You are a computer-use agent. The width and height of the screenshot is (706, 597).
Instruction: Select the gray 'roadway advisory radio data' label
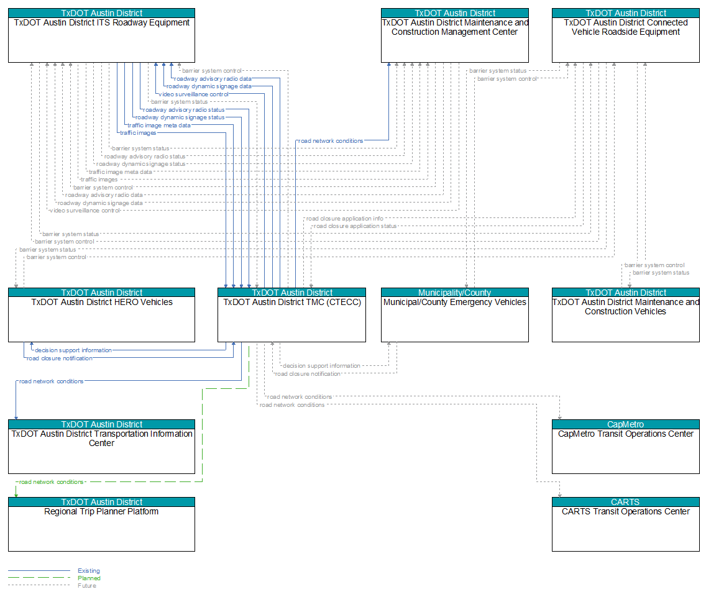[104, 195]
